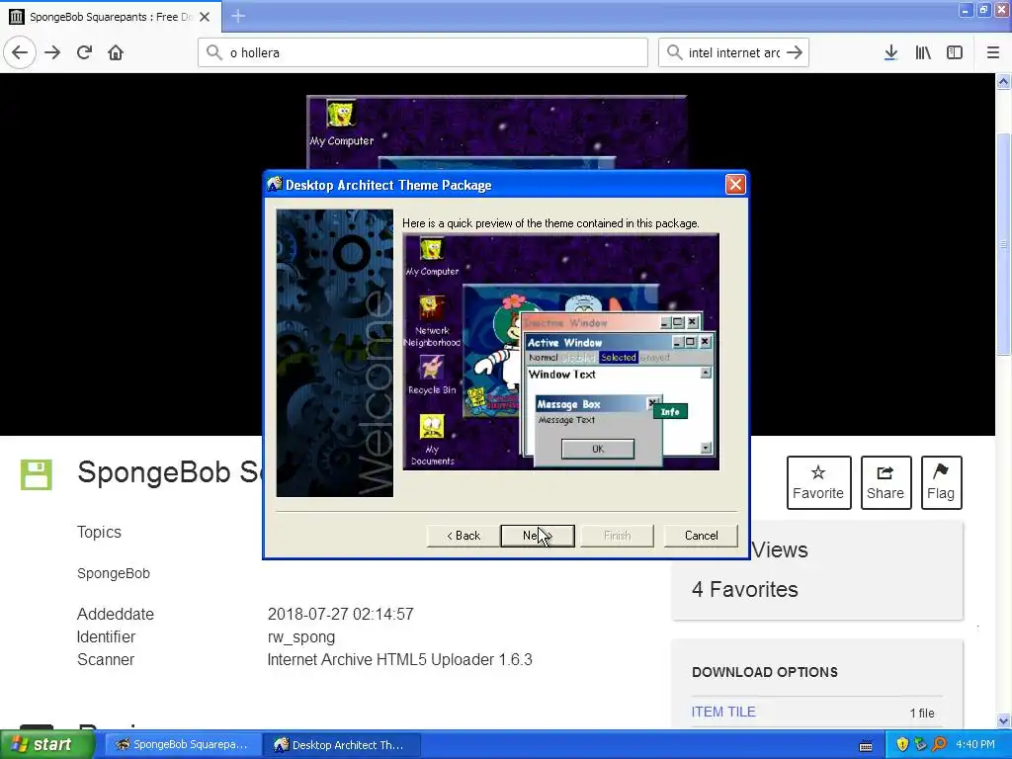Click the SpongeBob topic link
Screen dimensions: 1012x759
pyautogui.click(x=114, y=573)
